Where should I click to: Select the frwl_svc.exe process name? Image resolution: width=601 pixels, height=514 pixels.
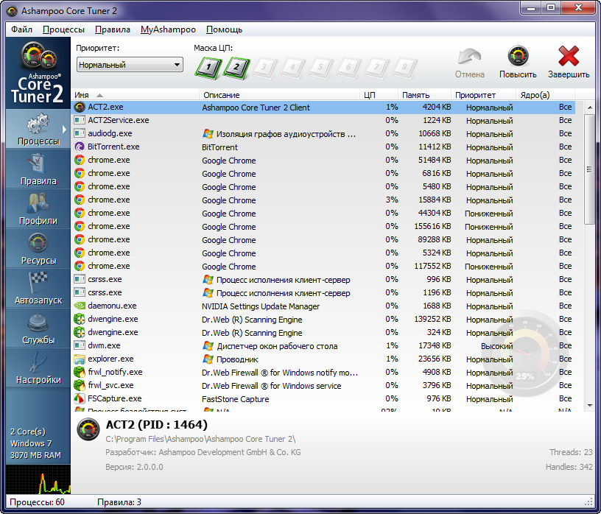click(x=110, y=386)
